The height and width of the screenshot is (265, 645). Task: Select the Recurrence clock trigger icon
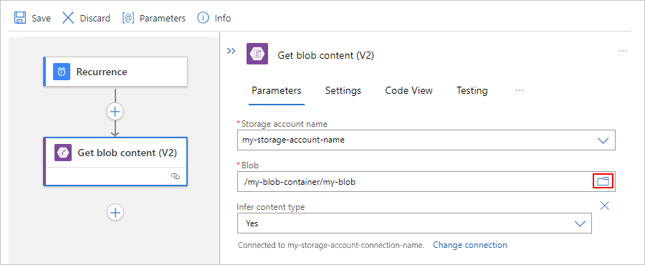pyautogui.click(x=62, y=72)
